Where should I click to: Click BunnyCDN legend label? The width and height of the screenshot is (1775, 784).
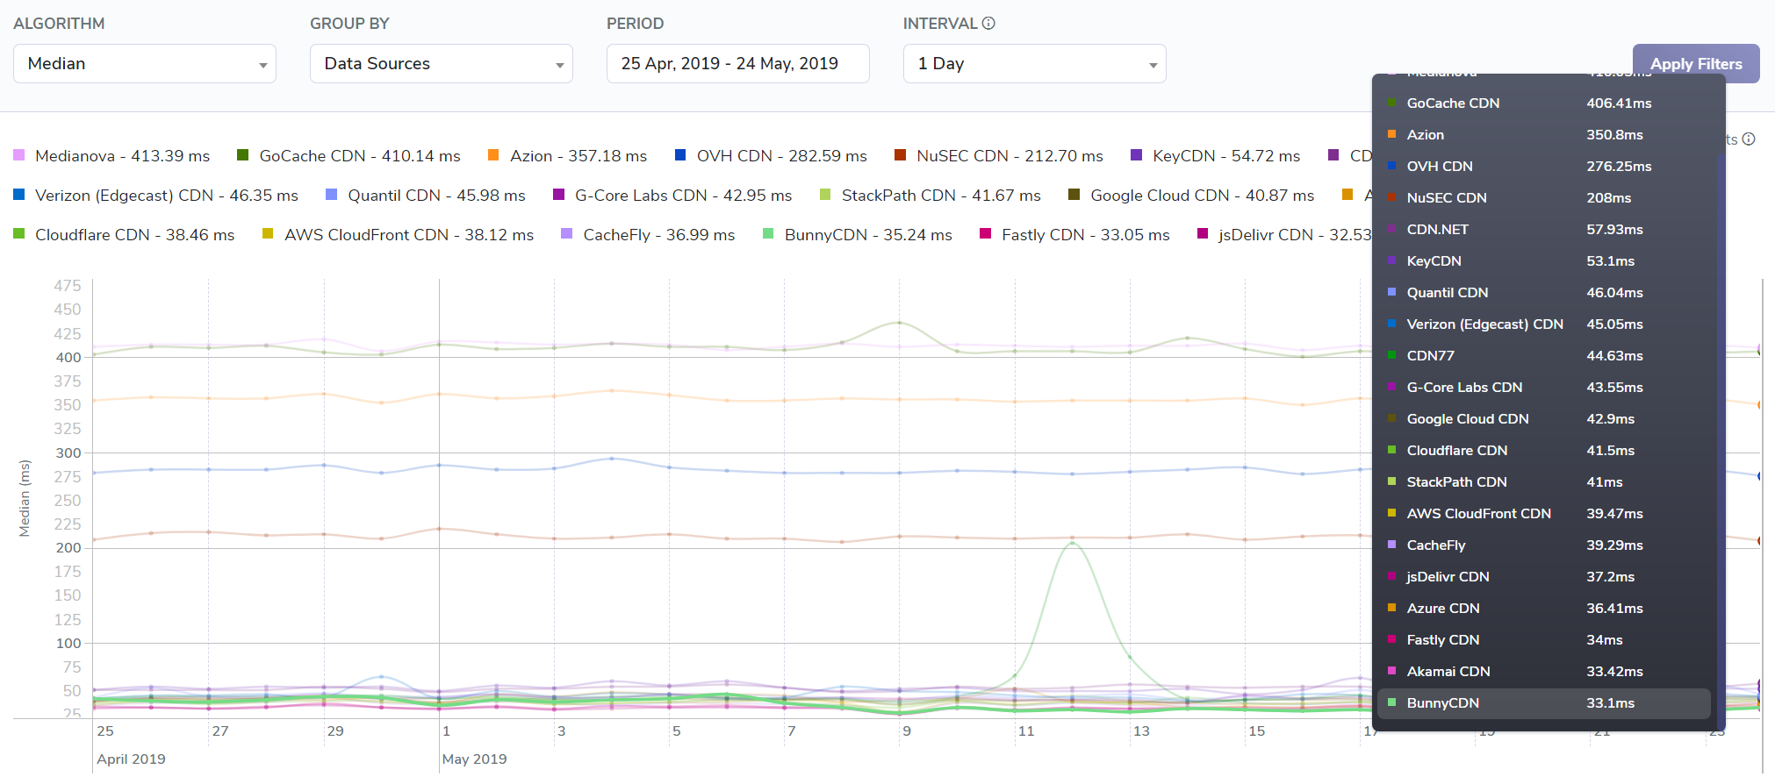[x=868, y=235]
